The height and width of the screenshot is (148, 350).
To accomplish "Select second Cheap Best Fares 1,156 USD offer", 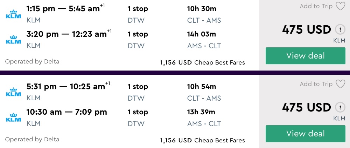I will pos(202,141).
